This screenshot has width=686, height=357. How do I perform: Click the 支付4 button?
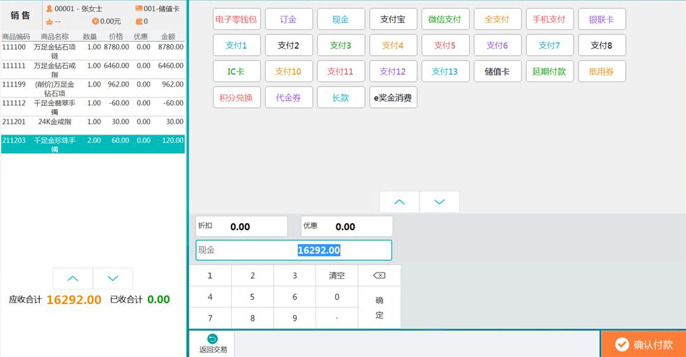pos(393,45)
